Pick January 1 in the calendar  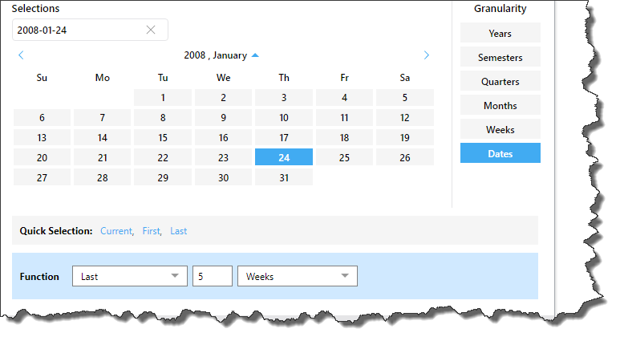pyautogui.click(x=163, y=97)
